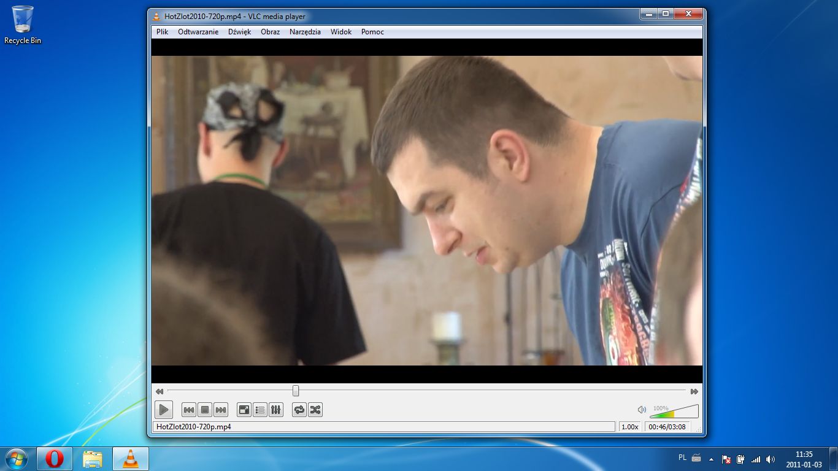838x471 pixels.
Task: Skip to next media item
Action: coord(221,410)
